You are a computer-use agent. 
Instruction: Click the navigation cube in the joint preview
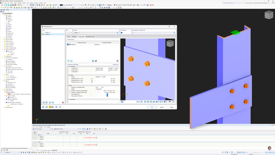170,43
